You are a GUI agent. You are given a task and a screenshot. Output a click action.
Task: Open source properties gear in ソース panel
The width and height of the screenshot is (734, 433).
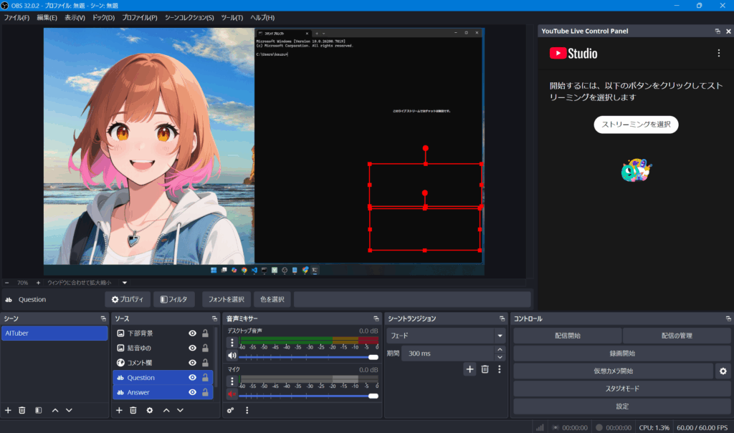[149, 410]
